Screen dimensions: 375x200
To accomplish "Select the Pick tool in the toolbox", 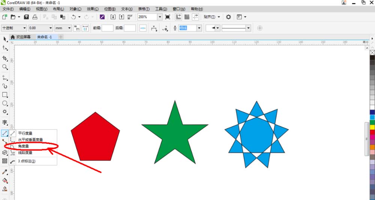I will tap(5, 39).
